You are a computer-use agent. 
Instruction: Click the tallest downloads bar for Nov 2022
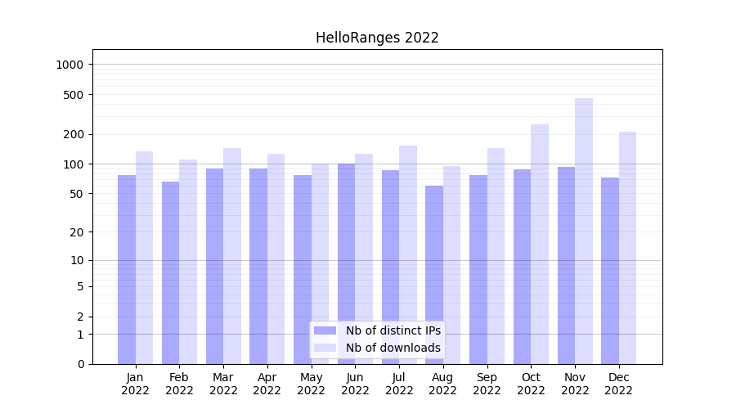click(584, 231)
